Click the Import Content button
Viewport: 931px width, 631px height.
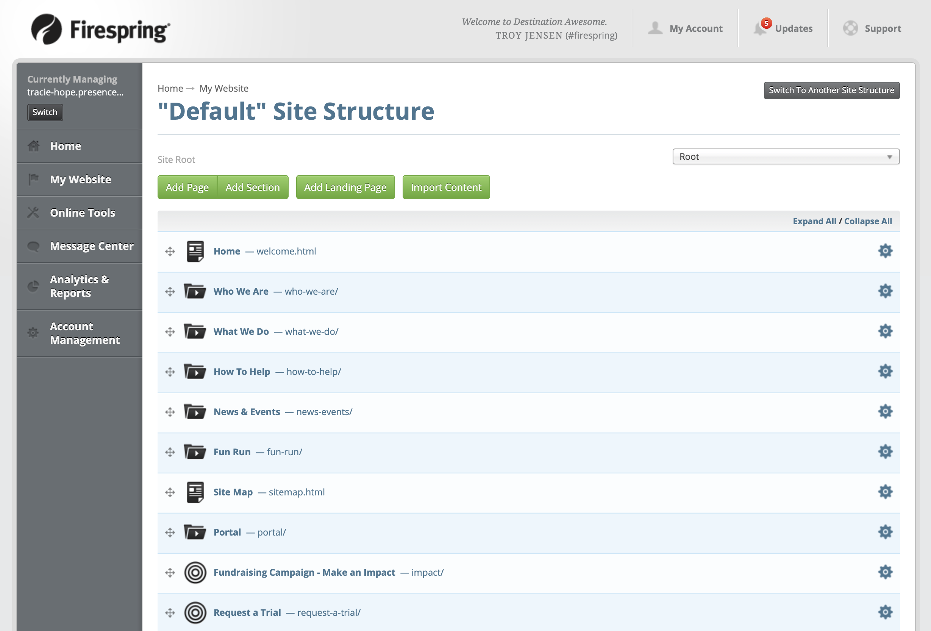(446, 187)
